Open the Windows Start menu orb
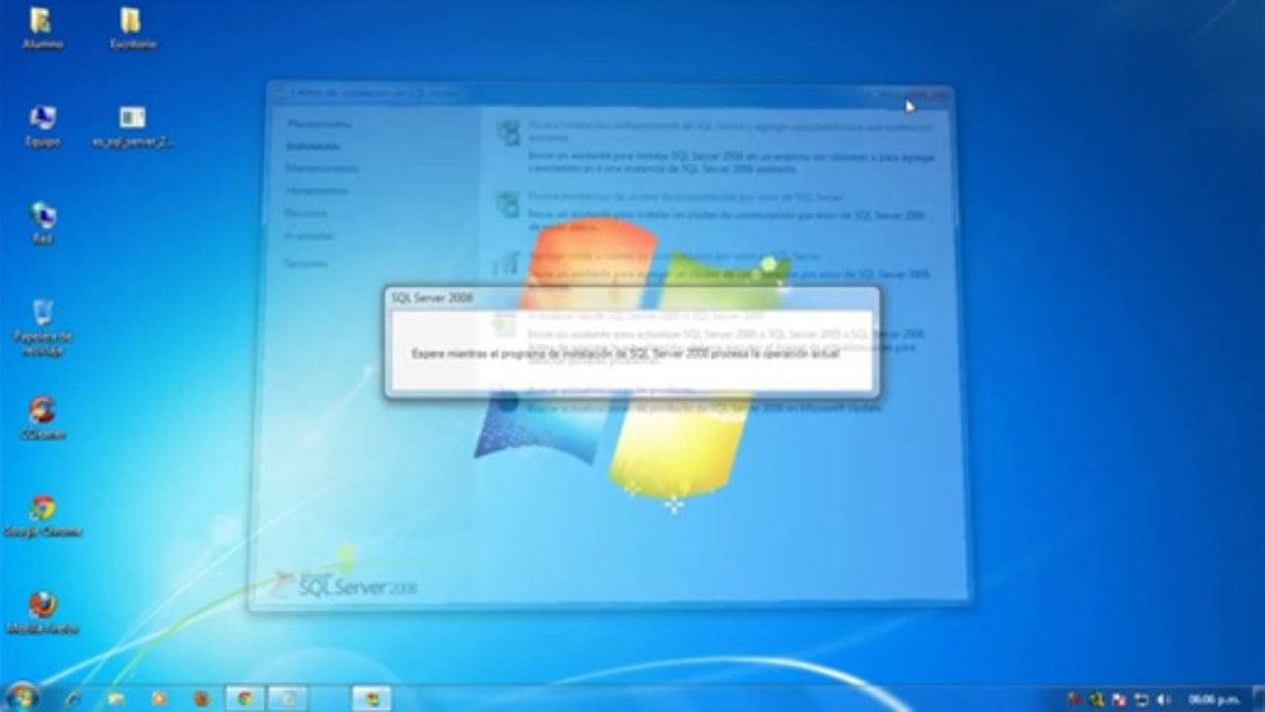This screenshot has height=712, width=1265. [x=22, y=697]
